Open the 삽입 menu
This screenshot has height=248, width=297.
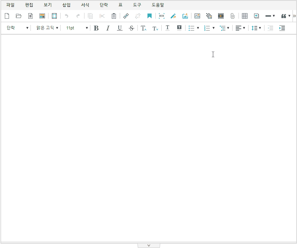[66, 5]
